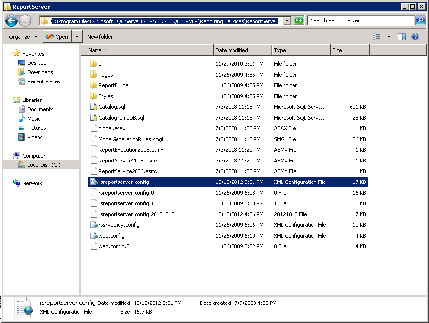Click the rsreportserver.config.1 file icon
The image size is (429, 323).
(x=93, y=203)
